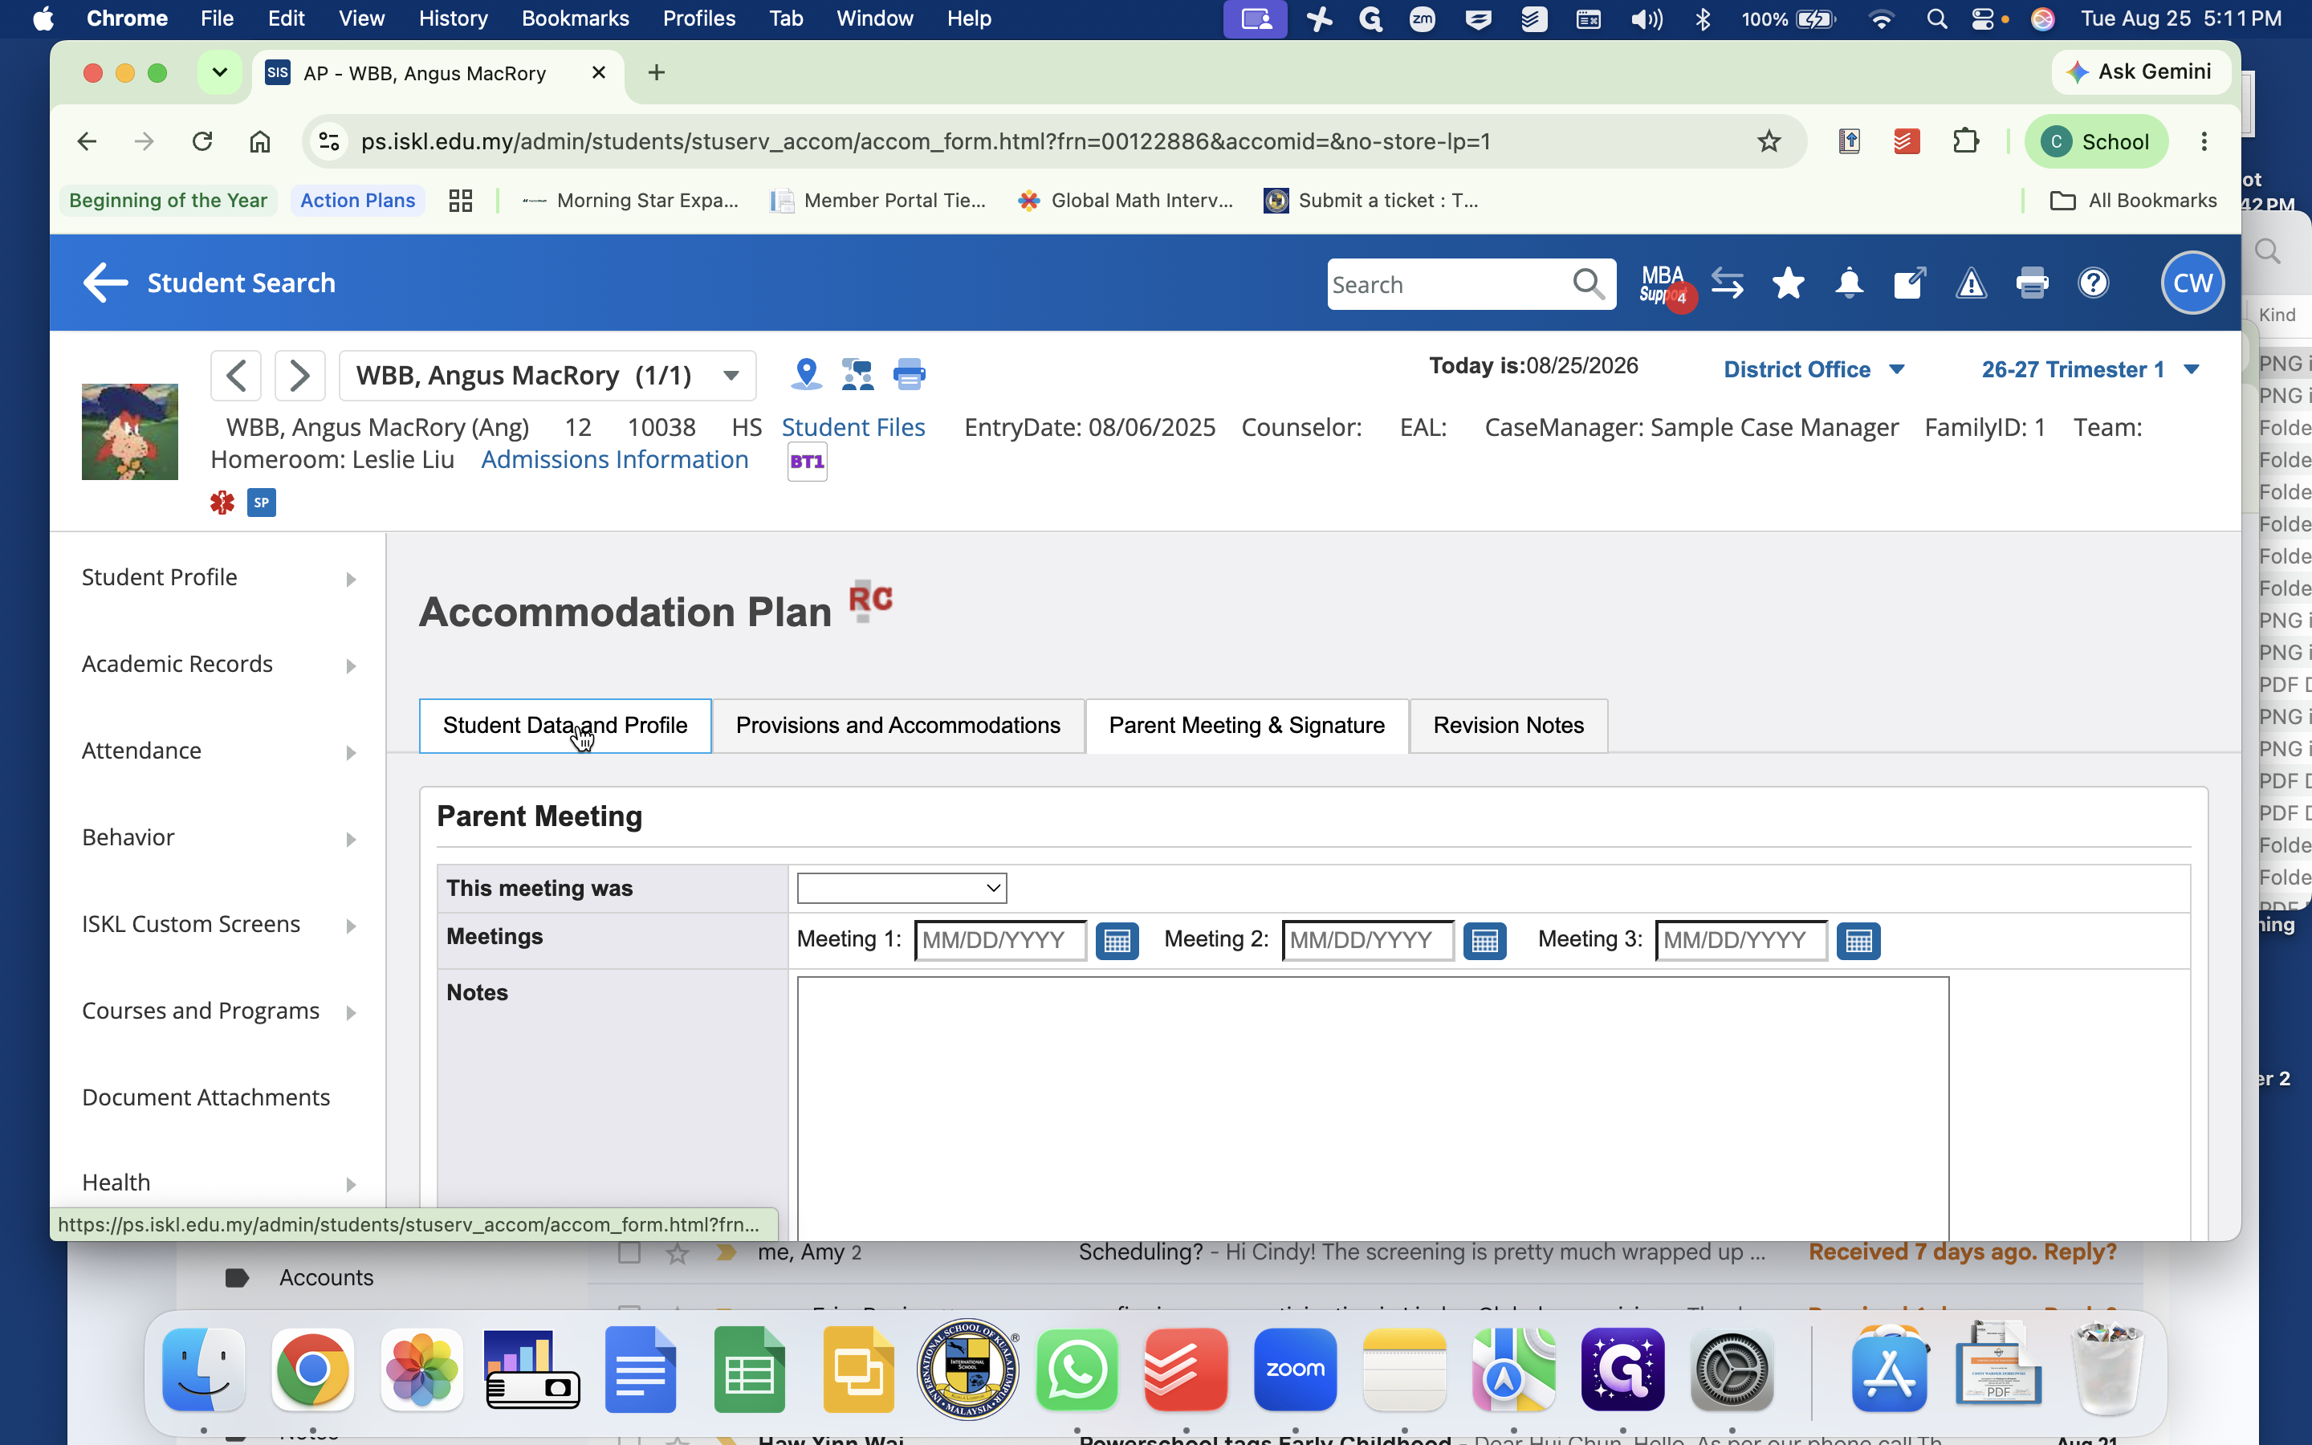Click the search magnifier in PowerSchool header

(1588, 284)
